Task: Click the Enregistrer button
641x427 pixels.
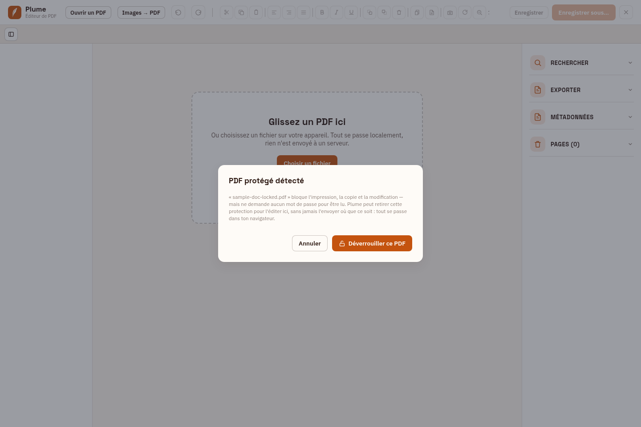Action: click(529, 12)
